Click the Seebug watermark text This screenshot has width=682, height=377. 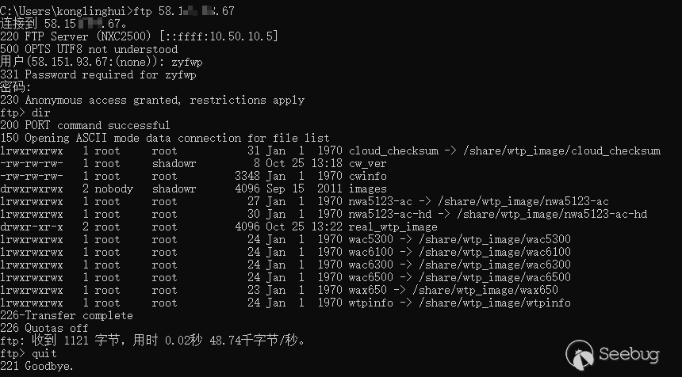630,356
